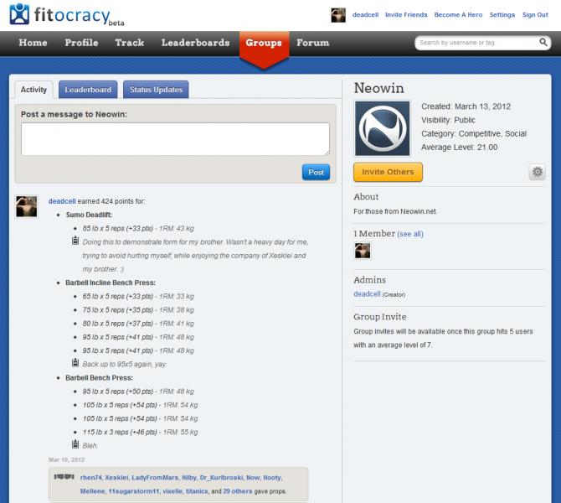Open the 11sugarstorm11 props link
Viewport: 561px width, 503px height.
133,491
